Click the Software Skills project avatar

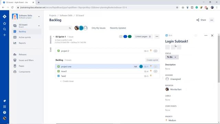(15, 17)
